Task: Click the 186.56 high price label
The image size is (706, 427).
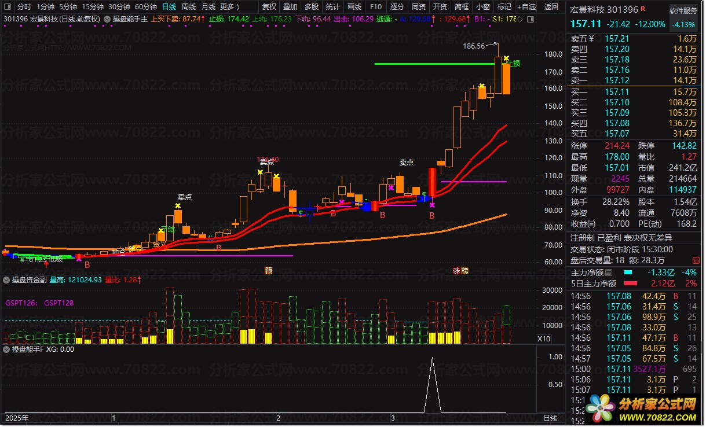Action: click(474, 46)
